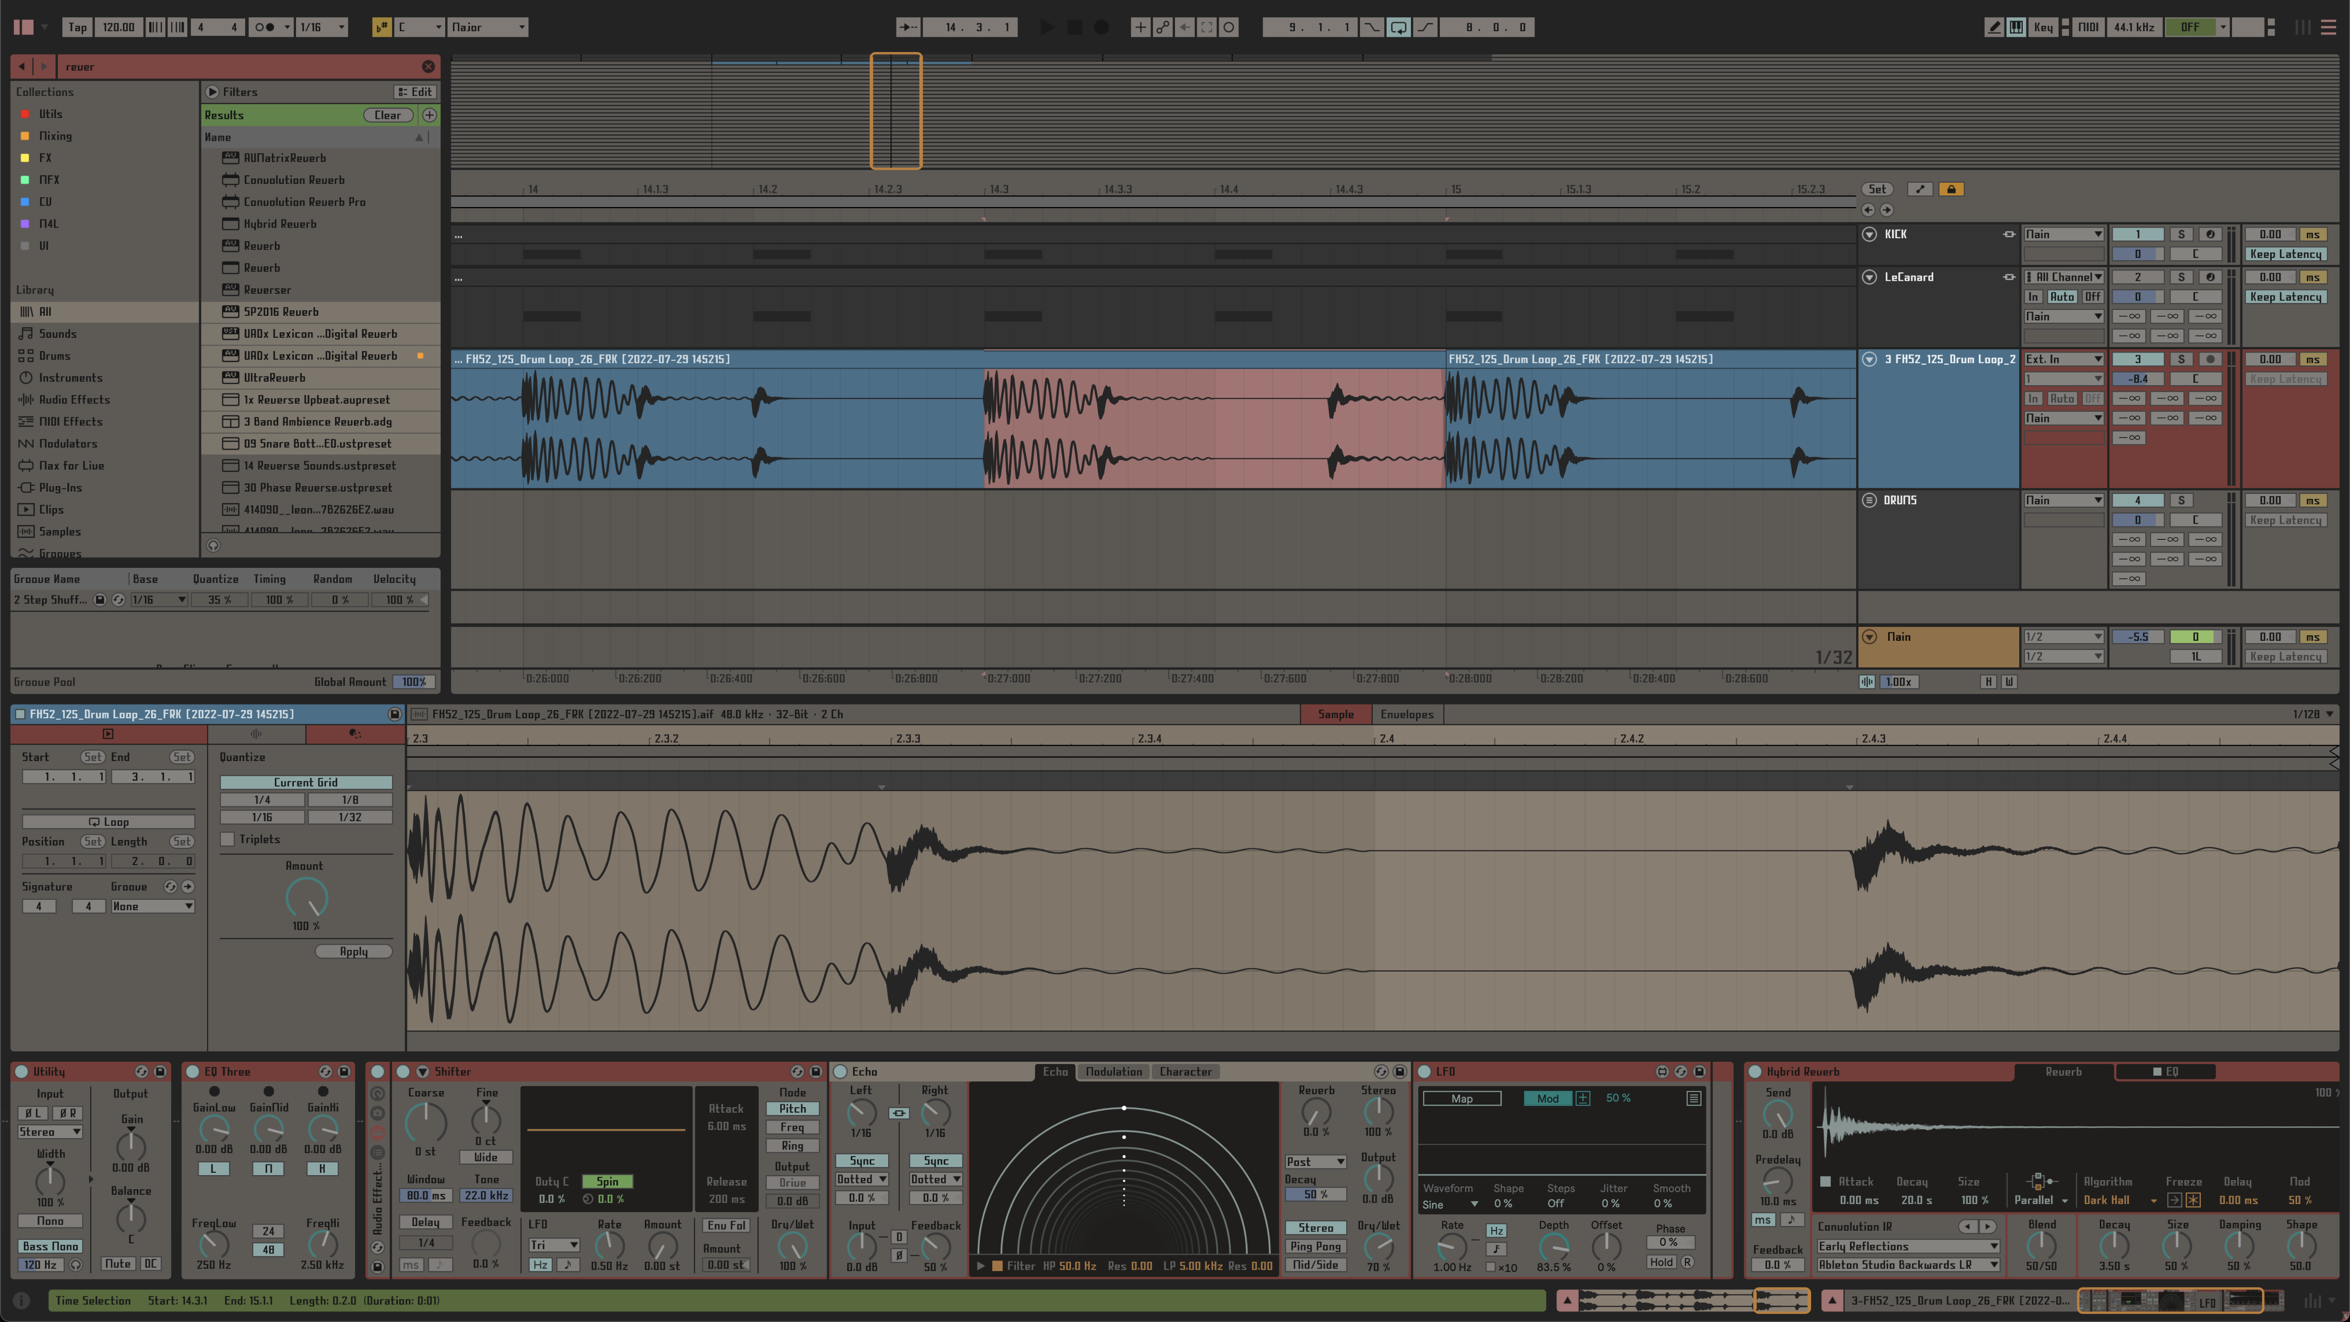Set LeCanard monitoring to In

pyautogui.click(x=2032, y=297)
